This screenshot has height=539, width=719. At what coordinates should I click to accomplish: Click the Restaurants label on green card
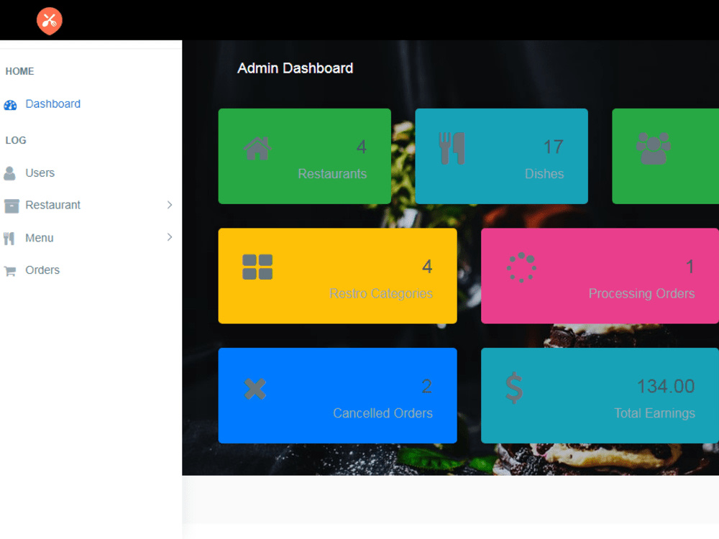332,174
